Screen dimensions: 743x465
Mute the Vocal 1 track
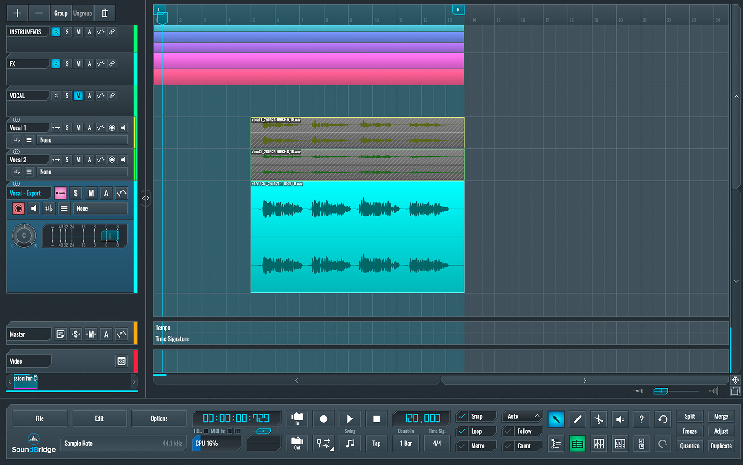78,128
